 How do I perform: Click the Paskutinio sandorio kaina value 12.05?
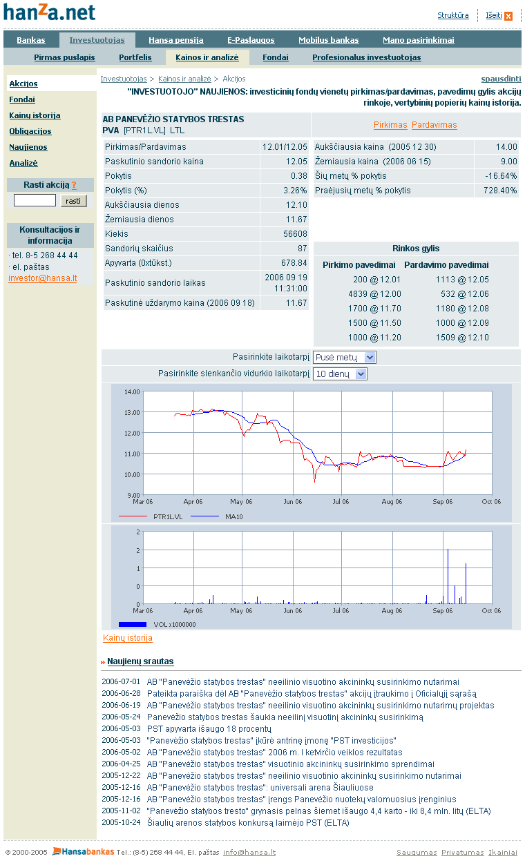pos(296,162)
